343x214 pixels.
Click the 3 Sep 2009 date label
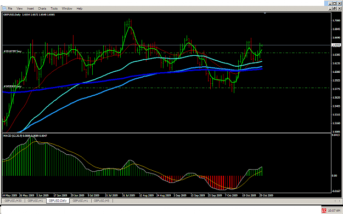pyautogui.click(x=180, y=195)
